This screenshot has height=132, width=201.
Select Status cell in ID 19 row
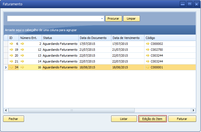[60, 50]
